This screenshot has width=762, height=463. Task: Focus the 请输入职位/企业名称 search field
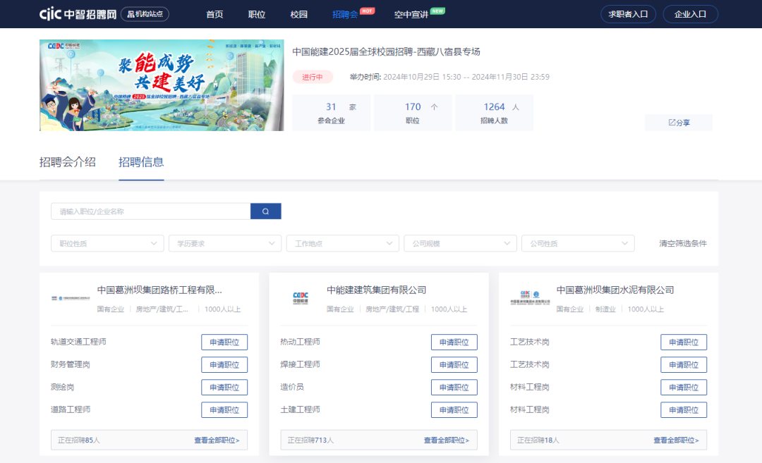(151, 211)
